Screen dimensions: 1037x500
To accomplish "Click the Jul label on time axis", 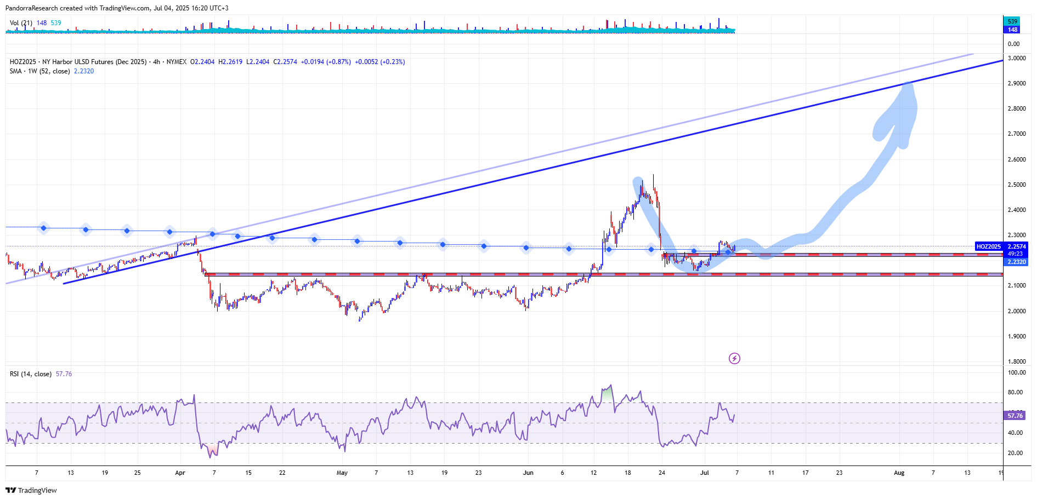I will tap(704, 473).
